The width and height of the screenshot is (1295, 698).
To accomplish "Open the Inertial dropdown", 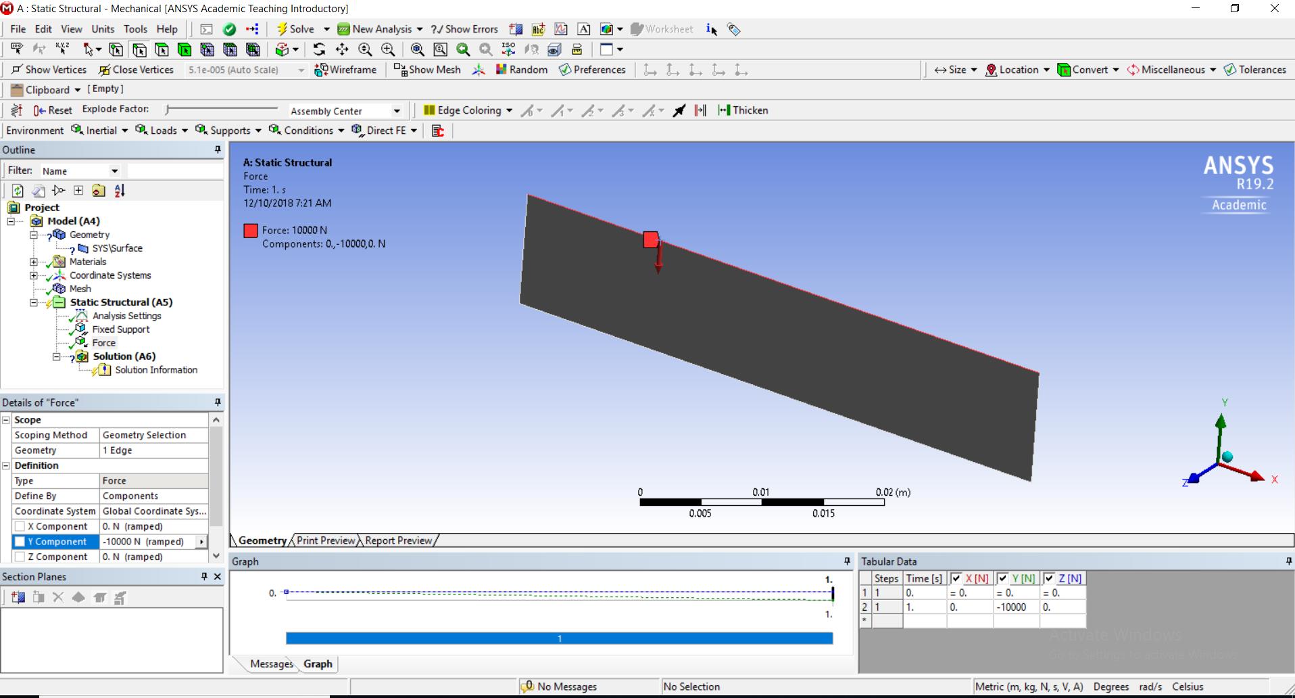I will point(99,131).
